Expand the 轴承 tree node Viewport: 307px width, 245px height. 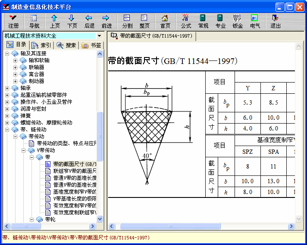(7, 88)
